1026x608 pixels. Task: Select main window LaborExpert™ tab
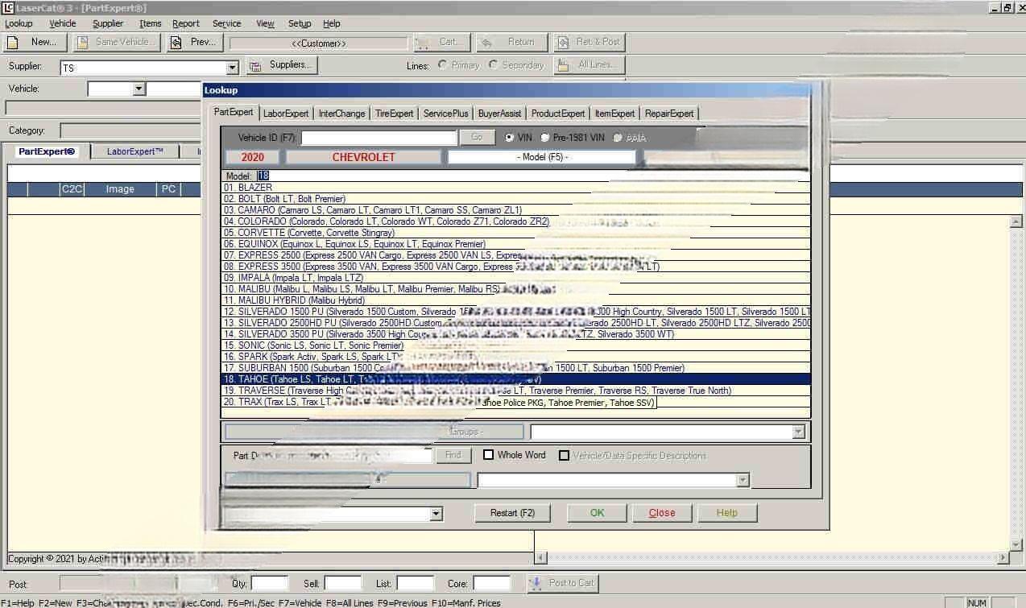(135, 151)
